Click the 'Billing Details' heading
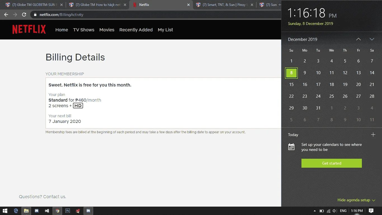Image resolution: width=382 pixels, height=215 pixels. [x=75, y=57]
